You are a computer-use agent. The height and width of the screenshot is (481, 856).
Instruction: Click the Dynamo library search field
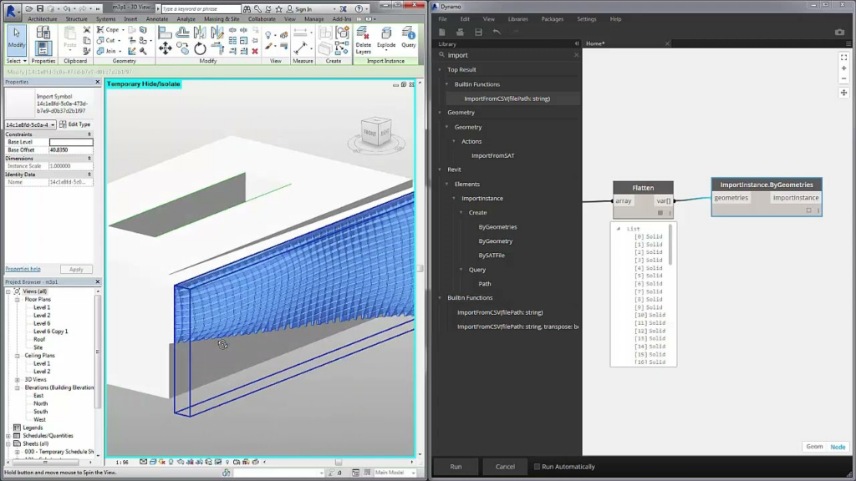(x=507, y=55)
